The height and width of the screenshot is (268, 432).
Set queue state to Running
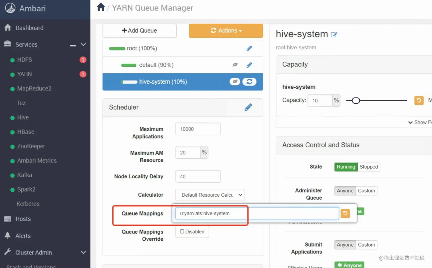(x=346, y=167)
